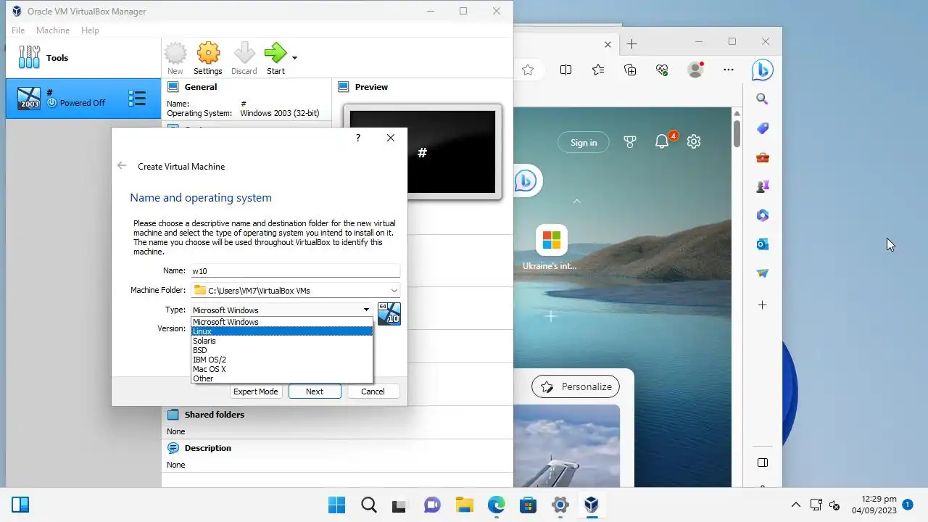Click the Edge sidebar search icon
The height and width of the screenshot is (522, 928).
point(762,99)
